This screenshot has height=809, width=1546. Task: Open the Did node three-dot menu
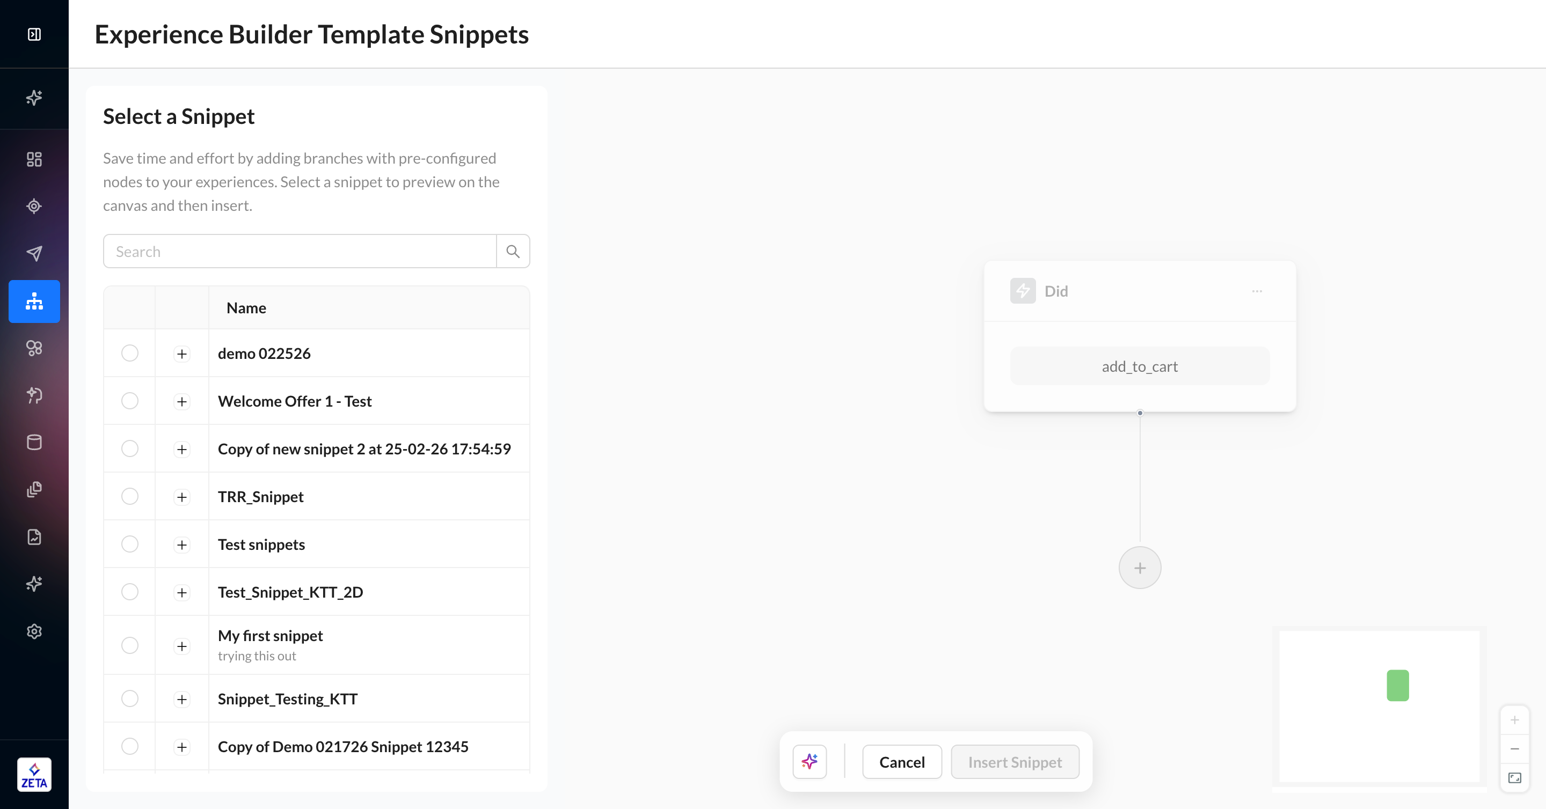tap(1257, 291)
